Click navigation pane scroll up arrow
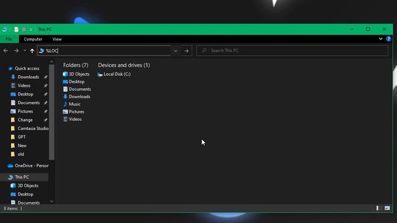Image resolution: width=397 pixels, height=223 pixels. (51, 62)
